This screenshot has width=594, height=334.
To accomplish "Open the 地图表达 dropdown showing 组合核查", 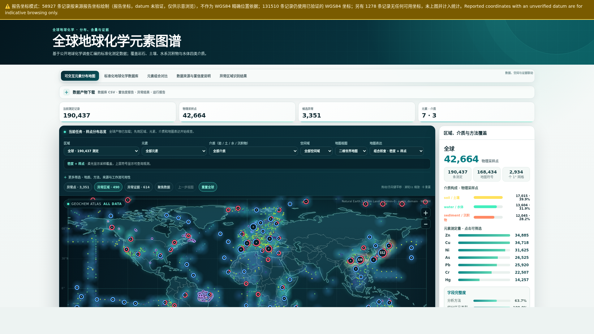I will click(x=397, y=151).
